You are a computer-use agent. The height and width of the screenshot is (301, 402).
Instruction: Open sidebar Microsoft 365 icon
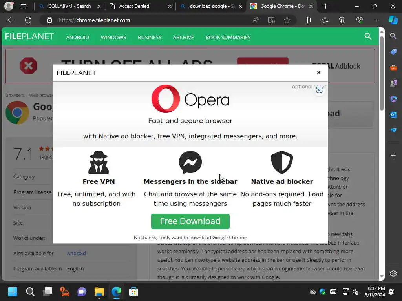(x=393, y=99)
